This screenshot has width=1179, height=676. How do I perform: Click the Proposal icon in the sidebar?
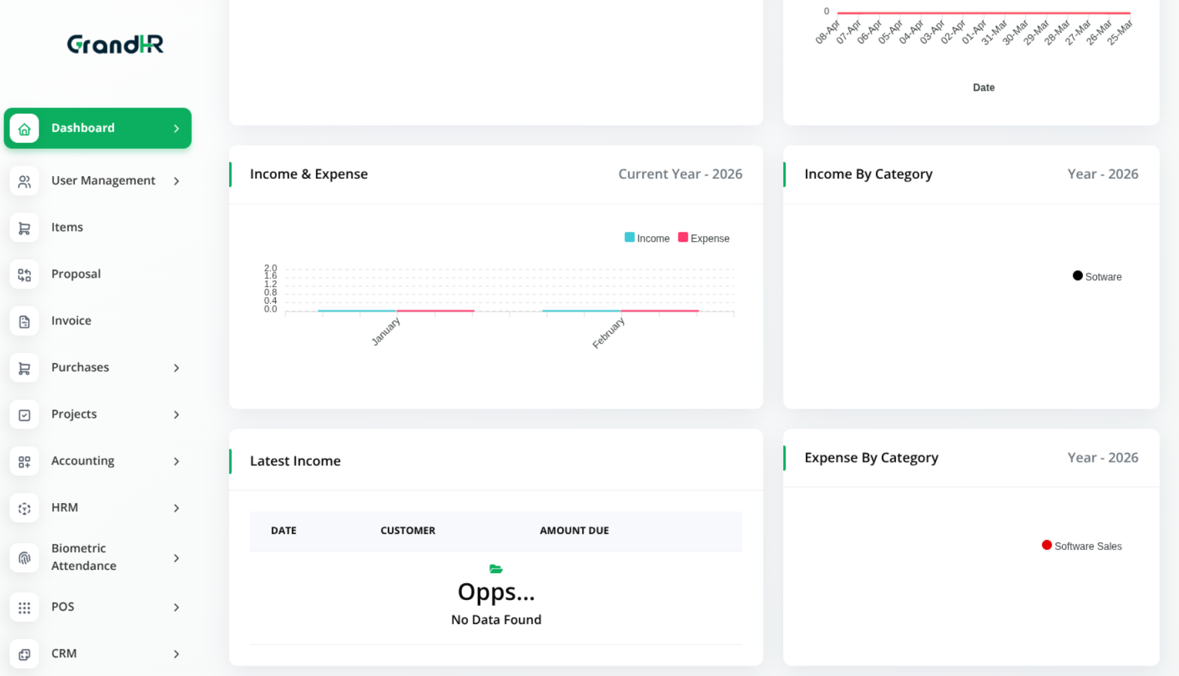(25, 274)
